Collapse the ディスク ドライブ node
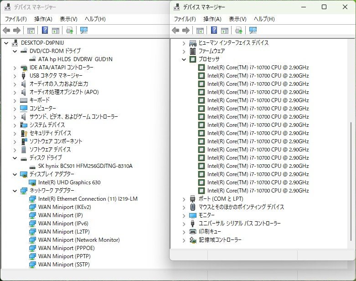This screenshot has width=356, height=281. pos(15,158)
